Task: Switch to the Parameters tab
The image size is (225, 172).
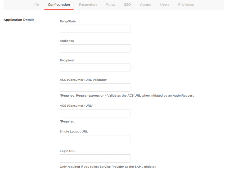Action: click(x=88, y=4)
